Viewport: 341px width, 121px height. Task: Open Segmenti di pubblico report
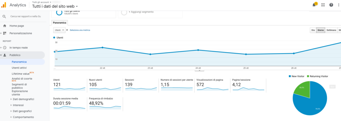pos(19,86)
